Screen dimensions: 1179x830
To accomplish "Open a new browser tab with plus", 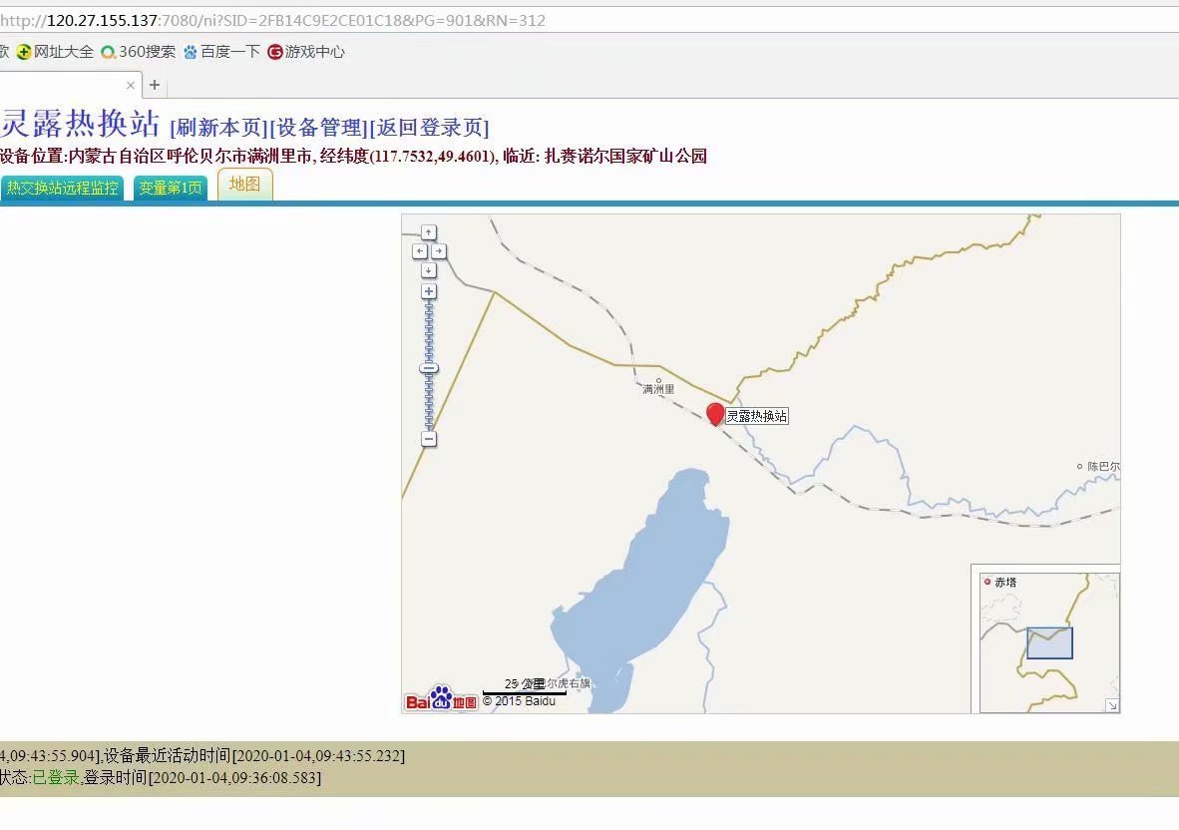I will (x=155, y=85).
